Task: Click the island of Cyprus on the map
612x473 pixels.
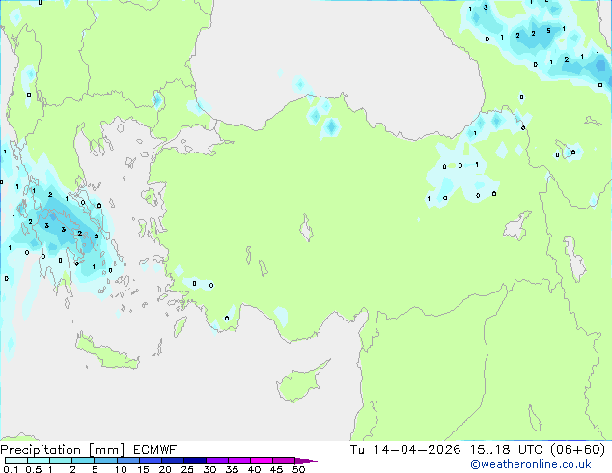Action: point(300,383)
